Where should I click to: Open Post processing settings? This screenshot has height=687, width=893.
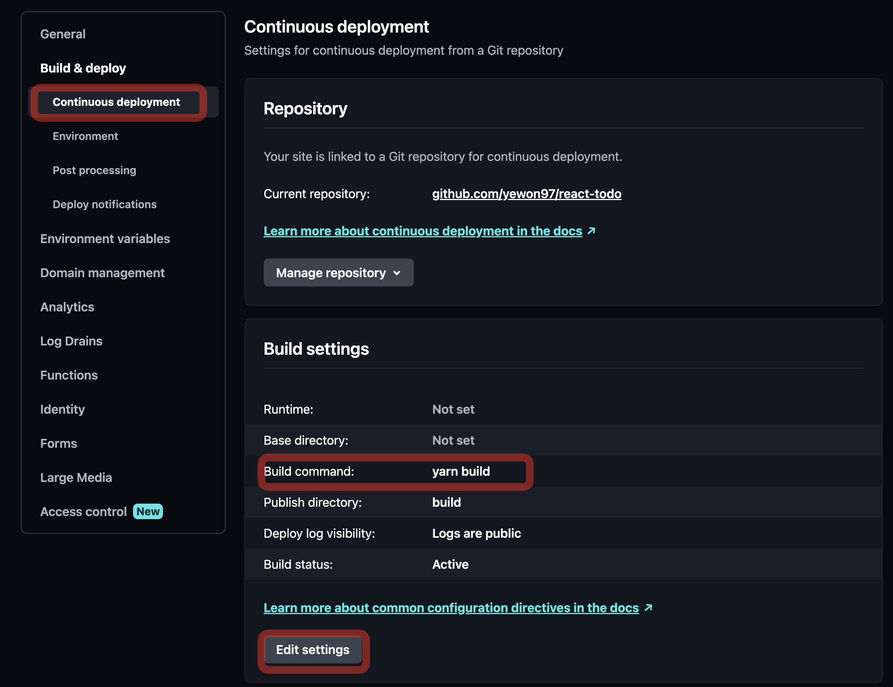tap(94, 170)
